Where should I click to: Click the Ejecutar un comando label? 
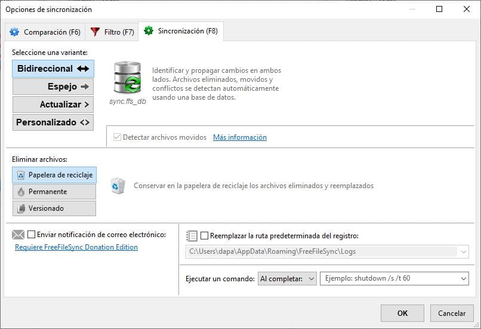tap(220, 279)
